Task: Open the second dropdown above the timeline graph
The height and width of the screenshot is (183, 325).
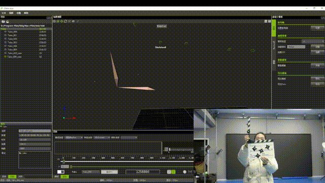Action: pyautogui.click(x=102, y=137)
